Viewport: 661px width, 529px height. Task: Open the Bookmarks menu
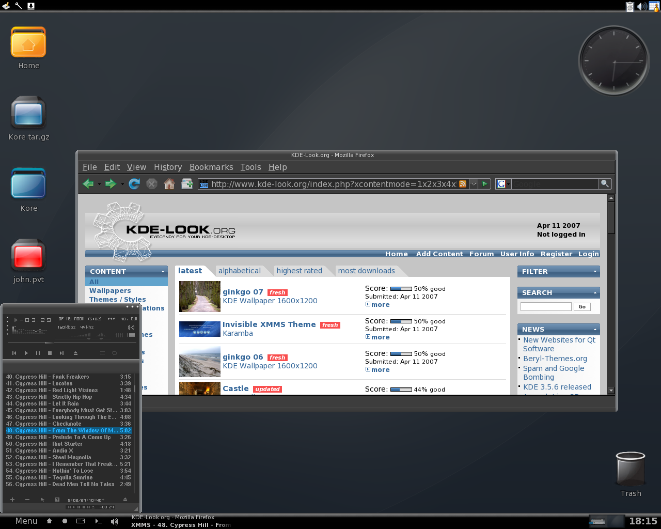click(211, 167)
